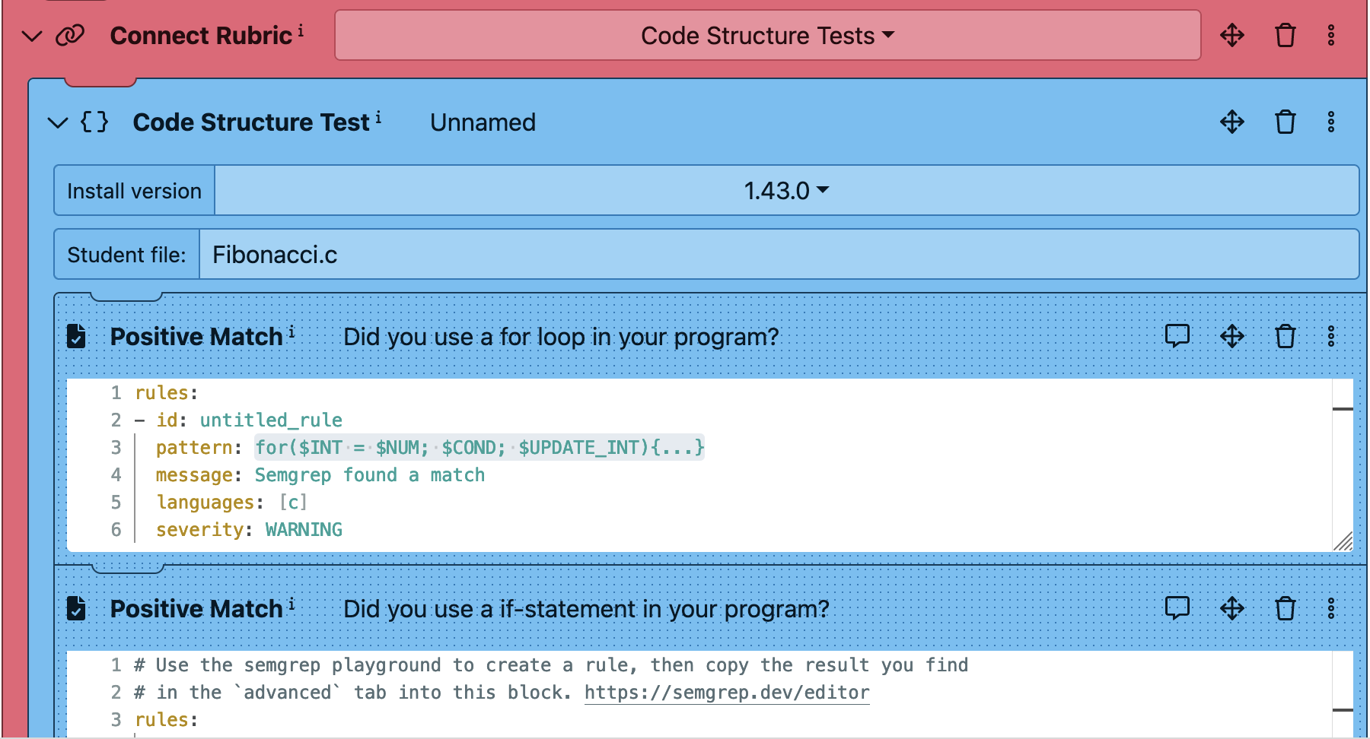Collapse the Connect Rubric block

[32, 36]
